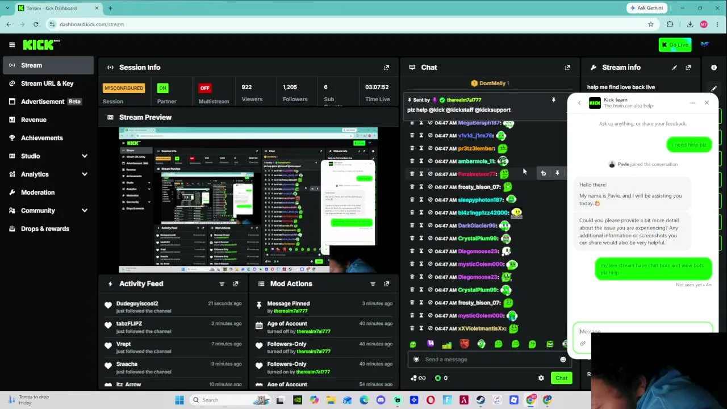
Task: Pin Feralmeteor77's chat message
Action: (557, 173)
